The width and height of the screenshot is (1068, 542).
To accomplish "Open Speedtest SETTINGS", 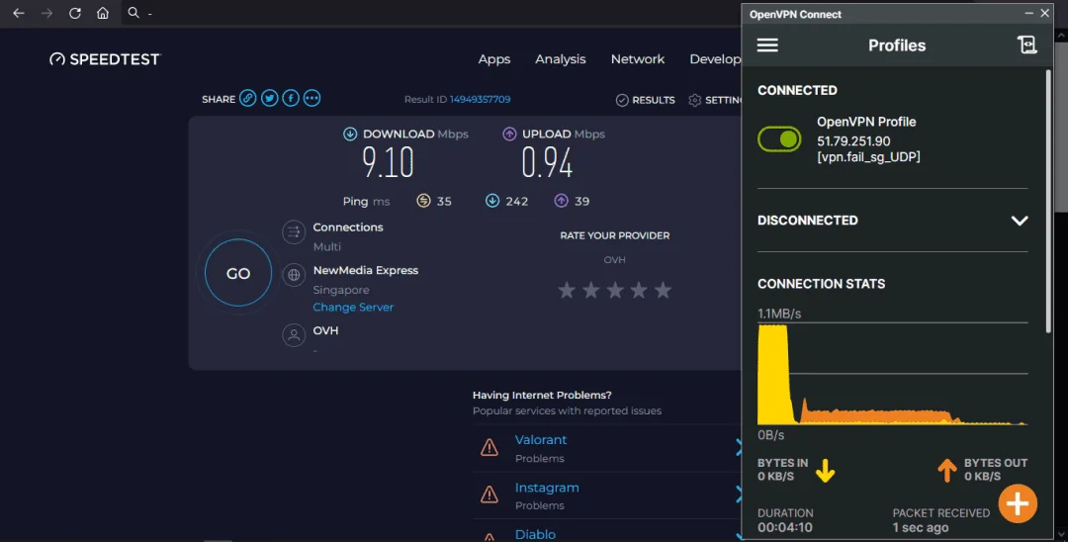I will pyautogui.click(x=715, y=100).
